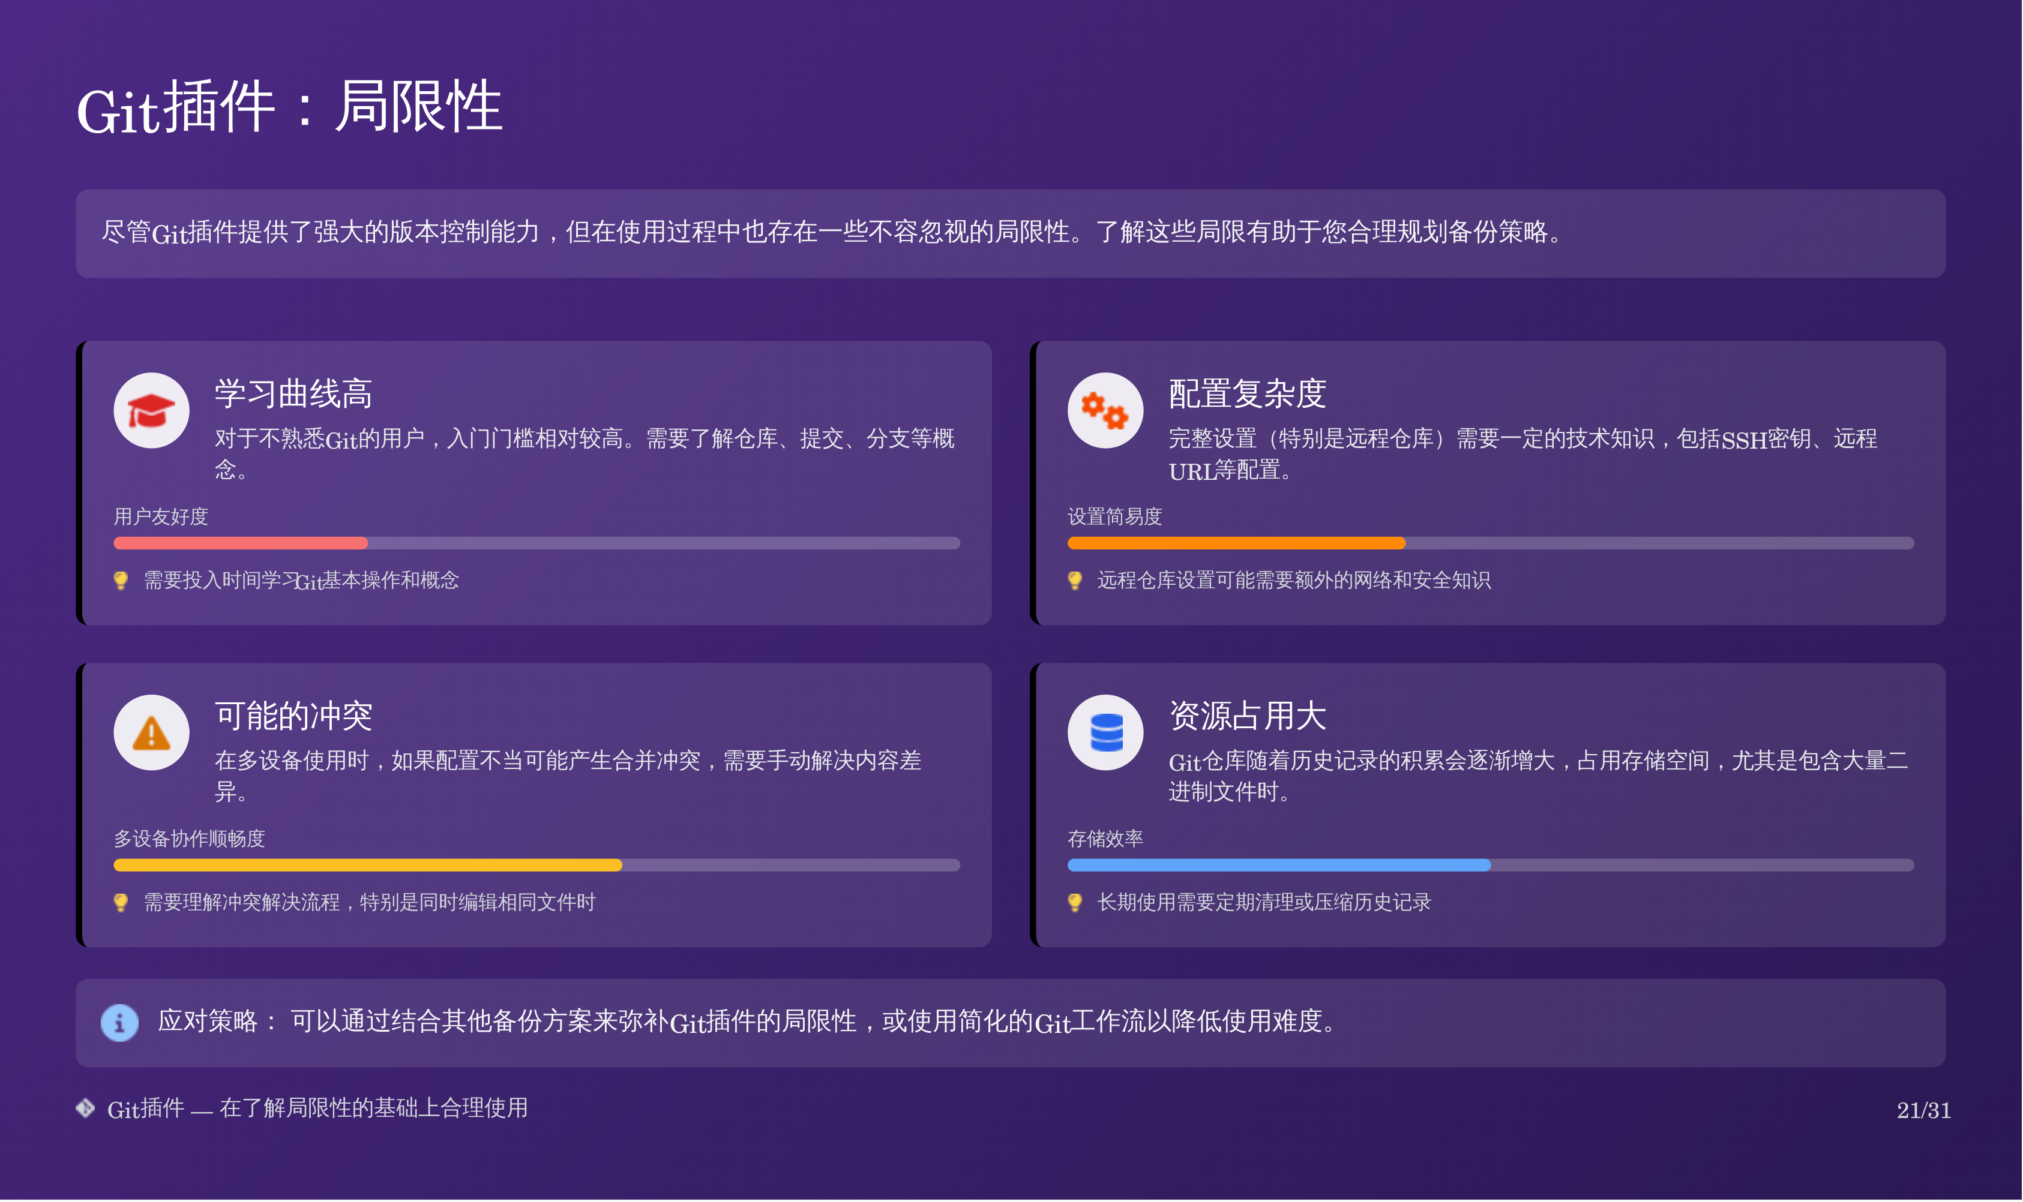Click the red graduation cap icon
Viewport: 2023px width, 1202px height.
[151, 411]
